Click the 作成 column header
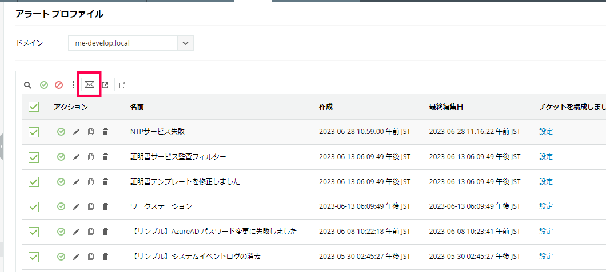 [x=326, y=107]
